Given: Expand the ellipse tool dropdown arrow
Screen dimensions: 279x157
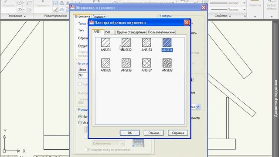Looking at the screenshot, I should click(x=24, y=9).
